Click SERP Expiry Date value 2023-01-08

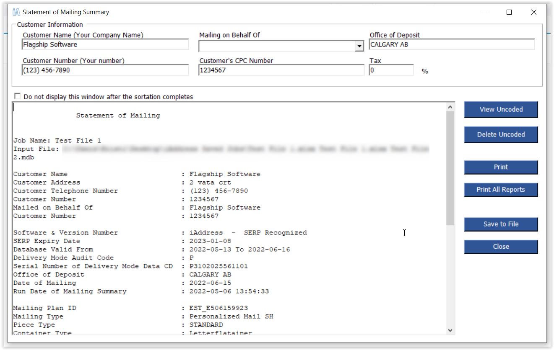pos(210,241)
